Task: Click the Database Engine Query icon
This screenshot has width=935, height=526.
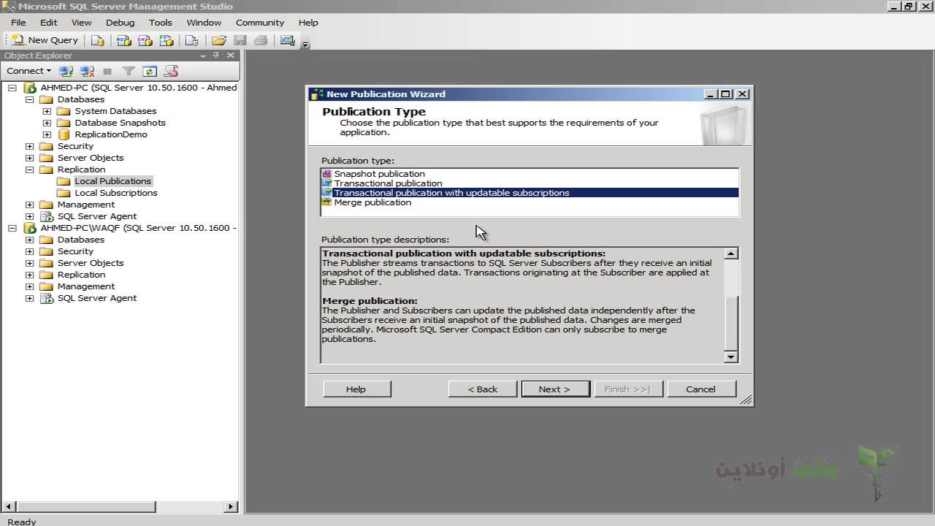Action: pos(97,40)
